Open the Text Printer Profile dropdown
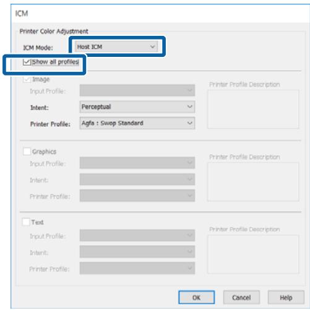The image size is (310, 310). click(137, 268)
